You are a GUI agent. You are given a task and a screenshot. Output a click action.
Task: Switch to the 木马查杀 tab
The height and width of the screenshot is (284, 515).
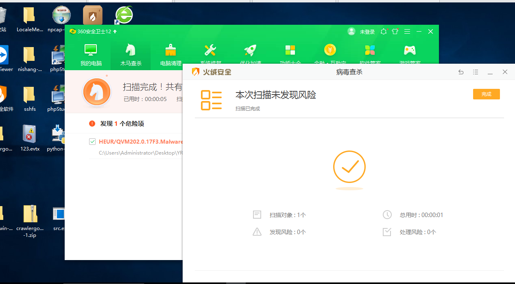131,54
